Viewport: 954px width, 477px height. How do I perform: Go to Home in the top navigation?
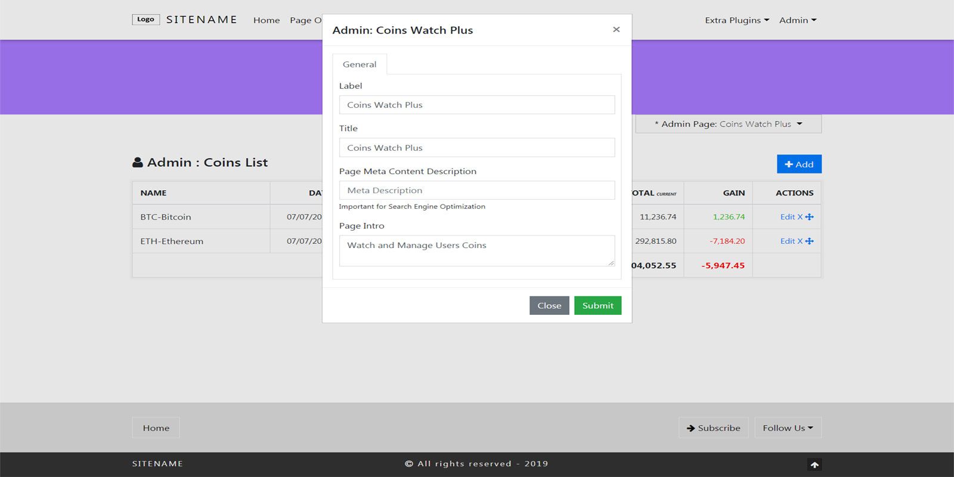pos(267,20)
